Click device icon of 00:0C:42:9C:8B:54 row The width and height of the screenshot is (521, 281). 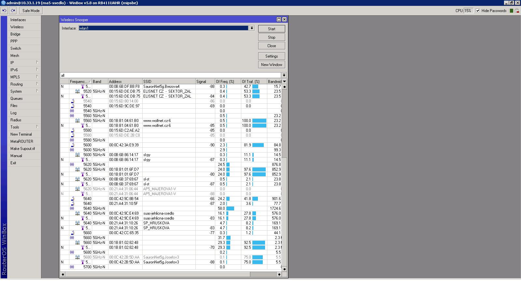coord(72,199)
